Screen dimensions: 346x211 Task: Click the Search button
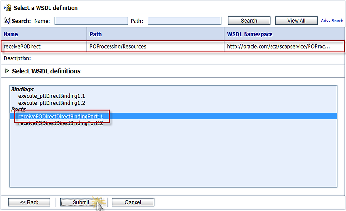(x=249, y=21)
